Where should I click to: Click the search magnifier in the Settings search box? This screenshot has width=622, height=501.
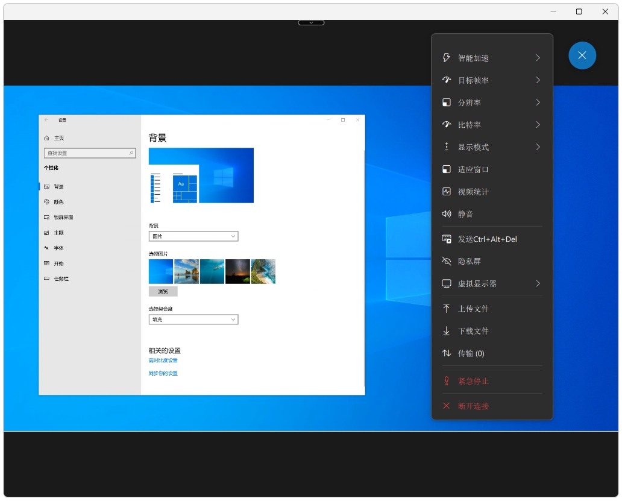131,153
